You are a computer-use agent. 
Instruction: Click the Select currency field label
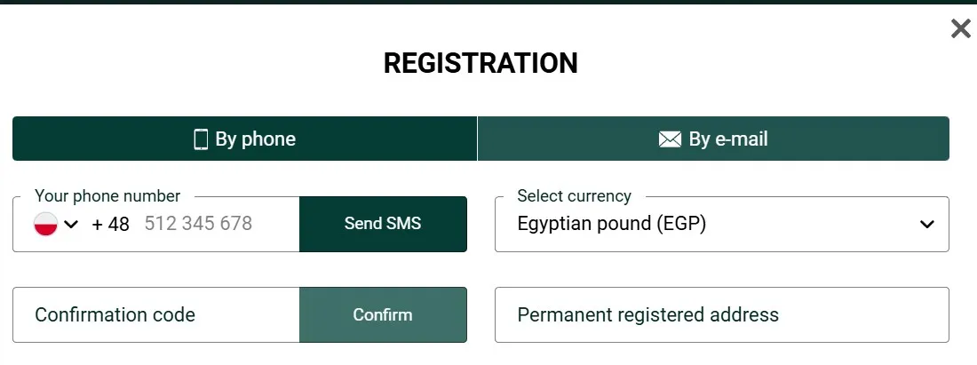click(x=574, y=196)
